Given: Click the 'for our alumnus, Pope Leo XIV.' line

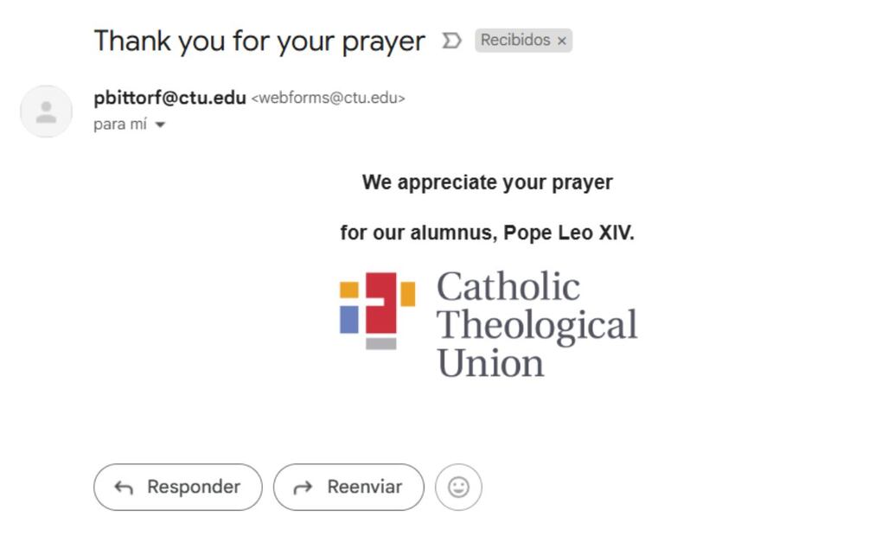Looking at the screenshot, I should (487, 233).
